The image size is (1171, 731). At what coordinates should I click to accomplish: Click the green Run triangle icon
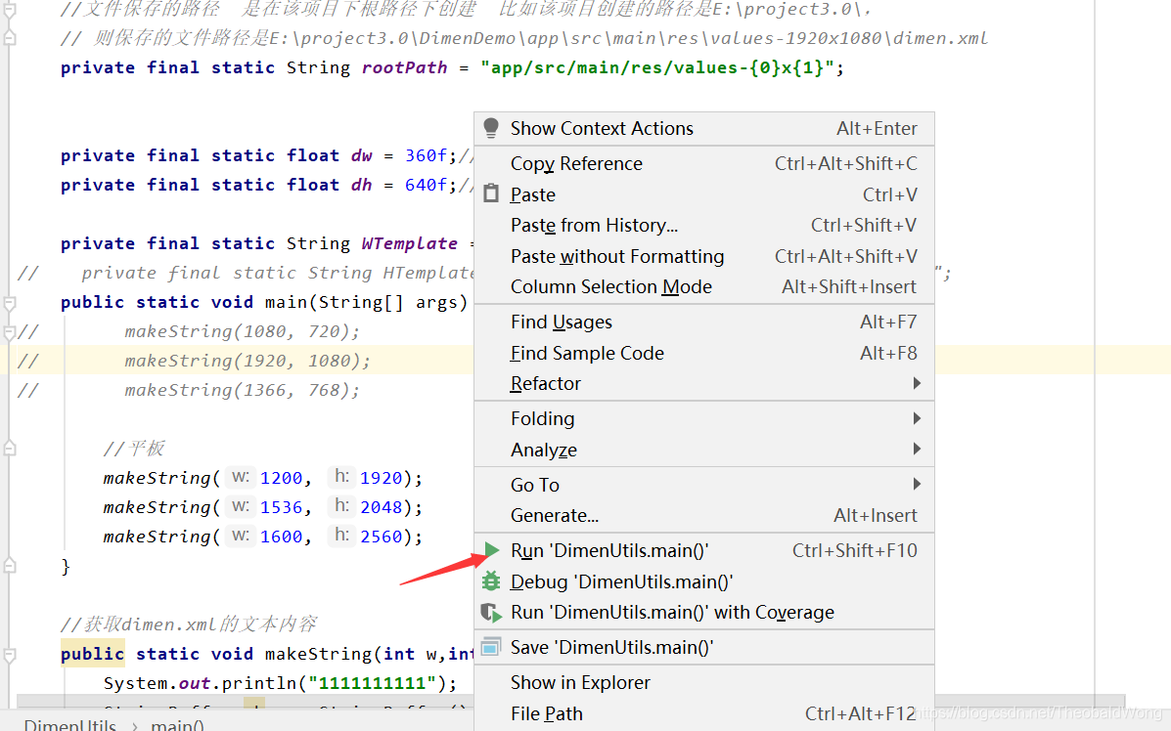492,550
